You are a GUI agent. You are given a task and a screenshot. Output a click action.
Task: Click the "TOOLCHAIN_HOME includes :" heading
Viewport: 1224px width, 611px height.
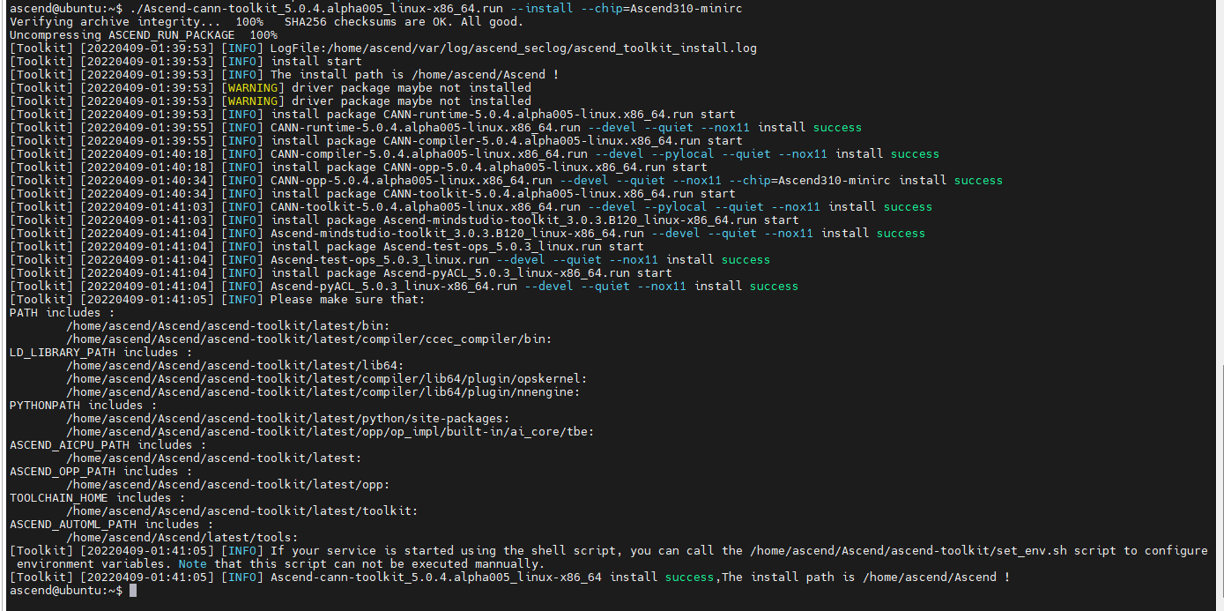(97, 497)
